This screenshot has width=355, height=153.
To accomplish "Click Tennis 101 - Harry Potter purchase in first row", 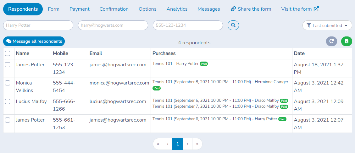I will point(175,64).
